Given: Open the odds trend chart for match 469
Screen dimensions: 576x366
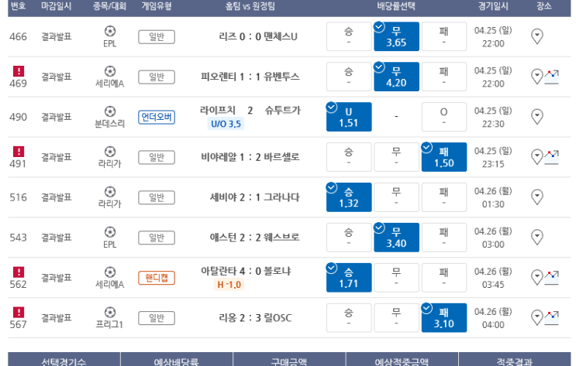Looking at the screenshot, I should (x=551, y=77).
